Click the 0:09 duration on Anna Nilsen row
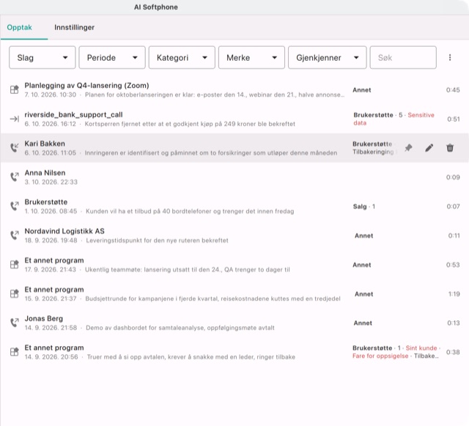This screenshot has width=469, height=426. (x=453, y=177)
